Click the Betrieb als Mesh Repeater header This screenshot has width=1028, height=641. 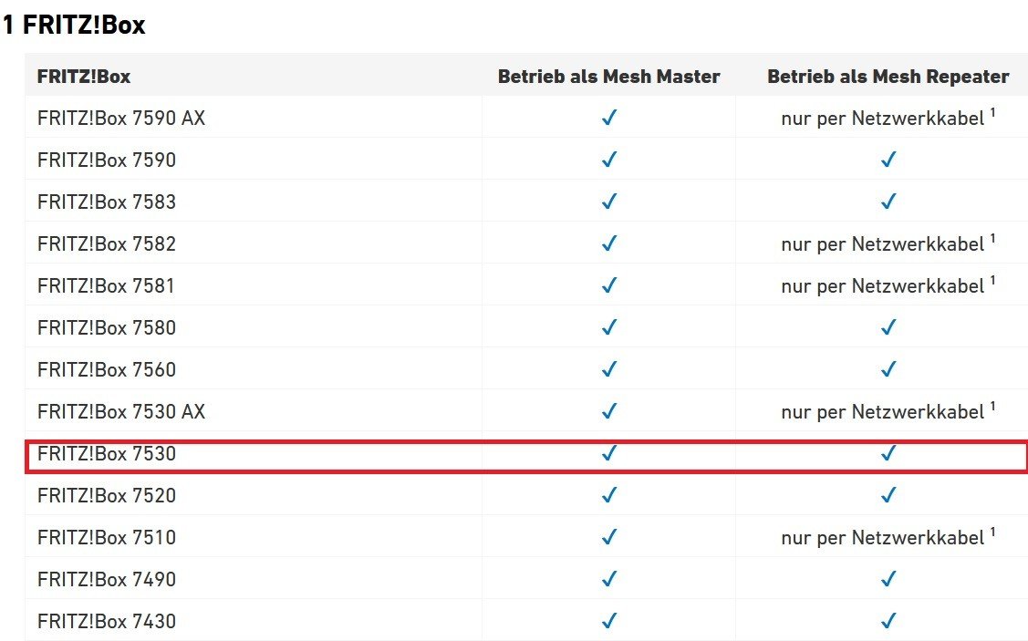coord(888,77)
